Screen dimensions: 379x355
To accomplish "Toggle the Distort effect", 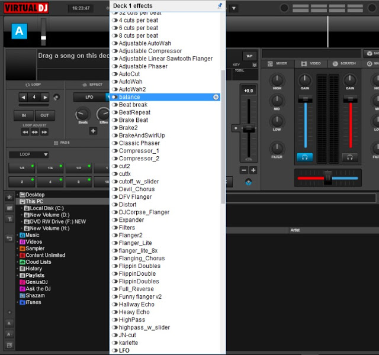I will [114, 205].
